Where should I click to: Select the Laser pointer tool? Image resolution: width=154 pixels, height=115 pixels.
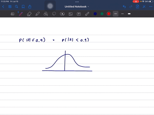pyautogui.click(x=87, y=14)
